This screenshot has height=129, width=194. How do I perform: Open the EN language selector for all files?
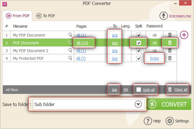[x=126, y=89]
